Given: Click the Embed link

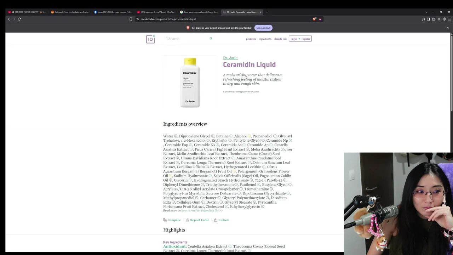Looking at the screenshot, I should click(221, 220).
